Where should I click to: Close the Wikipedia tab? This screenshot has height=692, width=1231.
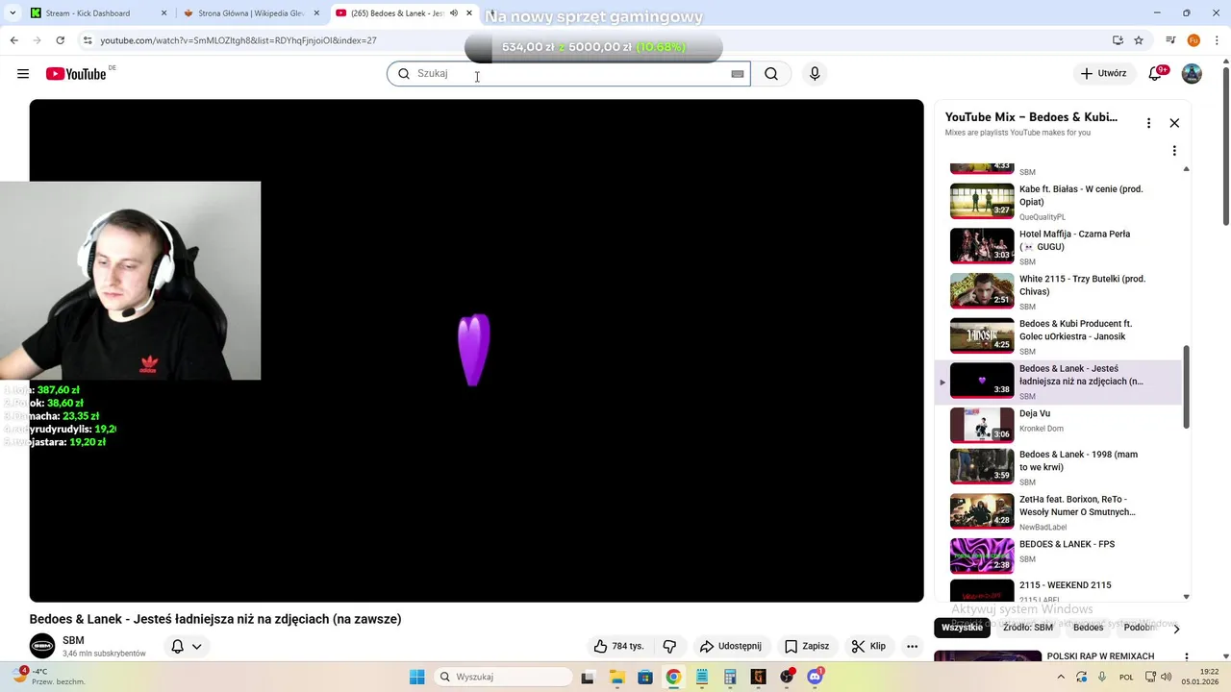(316, 13)
